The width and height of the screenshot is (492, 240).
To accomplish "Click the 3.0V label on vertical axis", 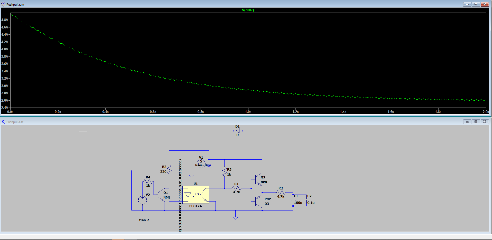I will 5,86.
